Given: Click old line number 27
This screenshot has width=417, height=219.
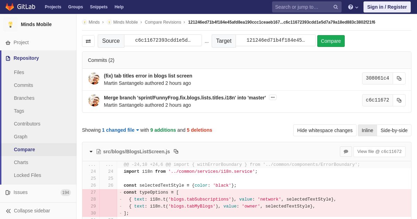Looking at the screenshot, I should [93, 192].
